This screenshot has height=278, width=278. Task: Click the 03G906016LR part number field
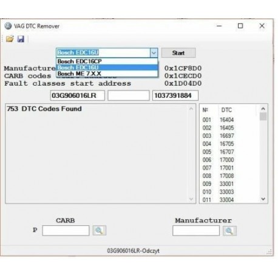point(77,95)
